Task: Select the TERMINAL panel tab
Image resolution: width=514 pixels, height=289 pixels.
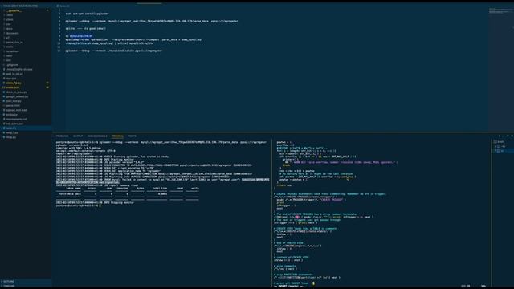Action: [x=118, y=136]
